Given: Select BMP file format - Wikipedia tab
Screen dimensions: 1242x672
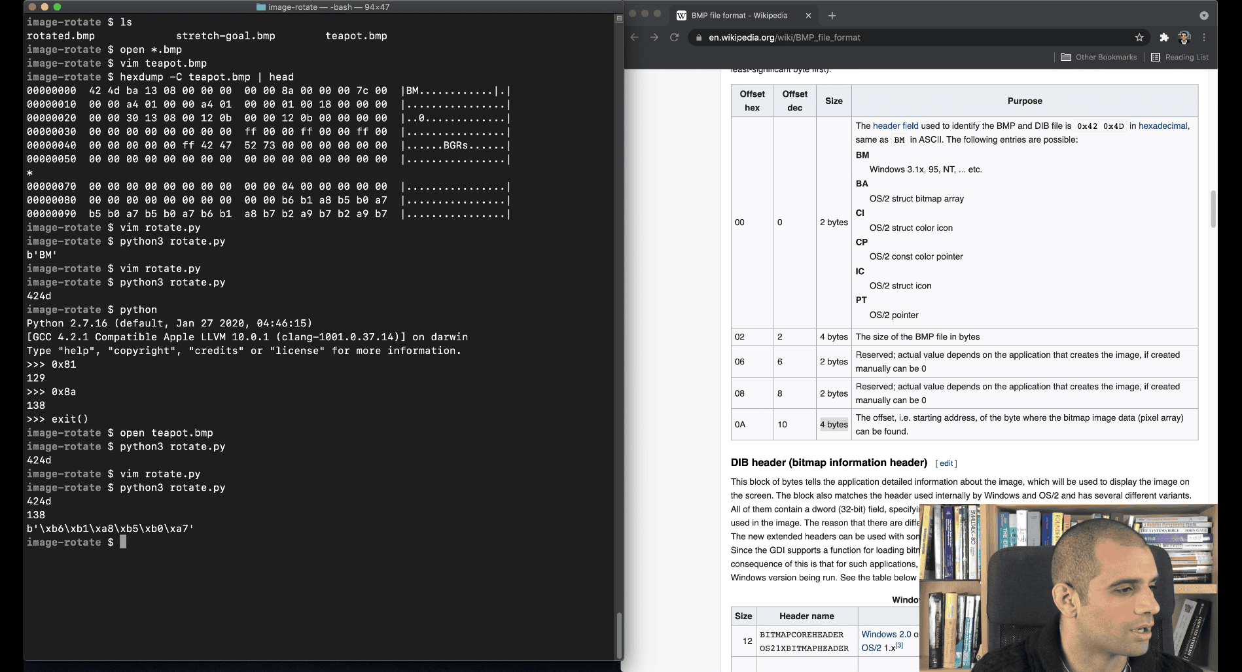Looking at the screenshot, I should tap(745, 16).
